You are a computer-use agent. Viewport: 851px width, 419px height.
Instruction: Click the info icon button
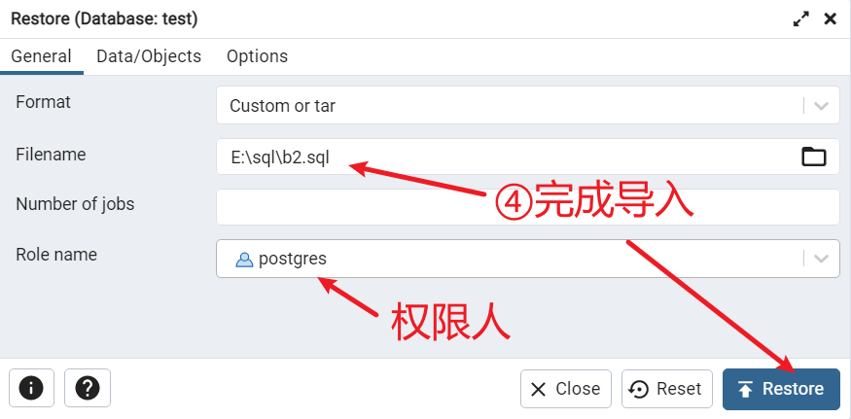31,388
